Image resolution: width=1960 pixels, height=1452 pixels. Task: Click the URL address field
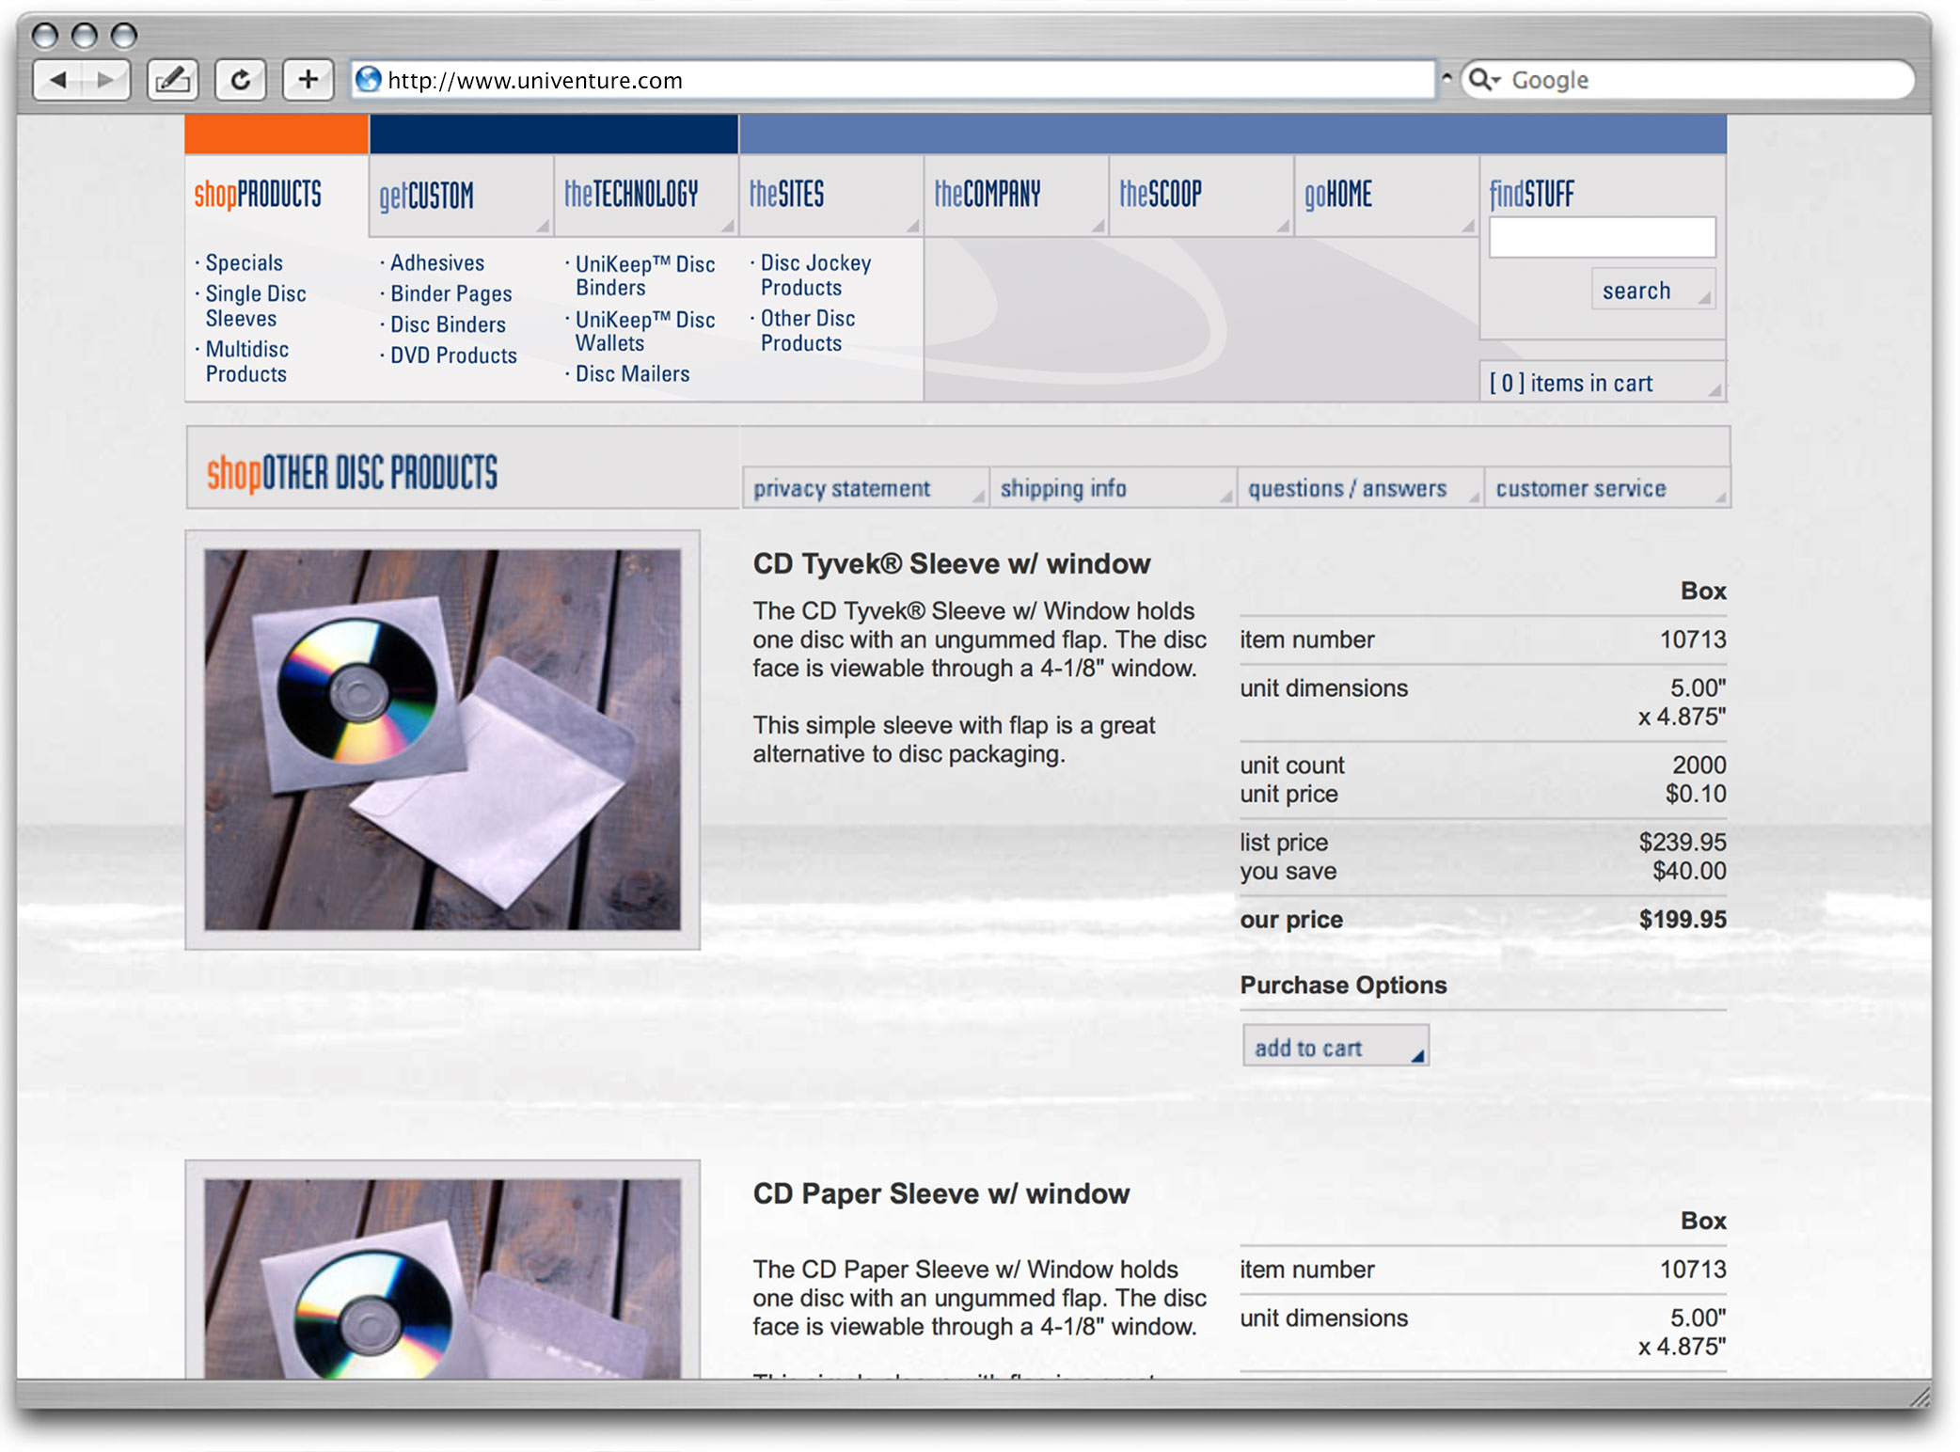click(893, 80)
